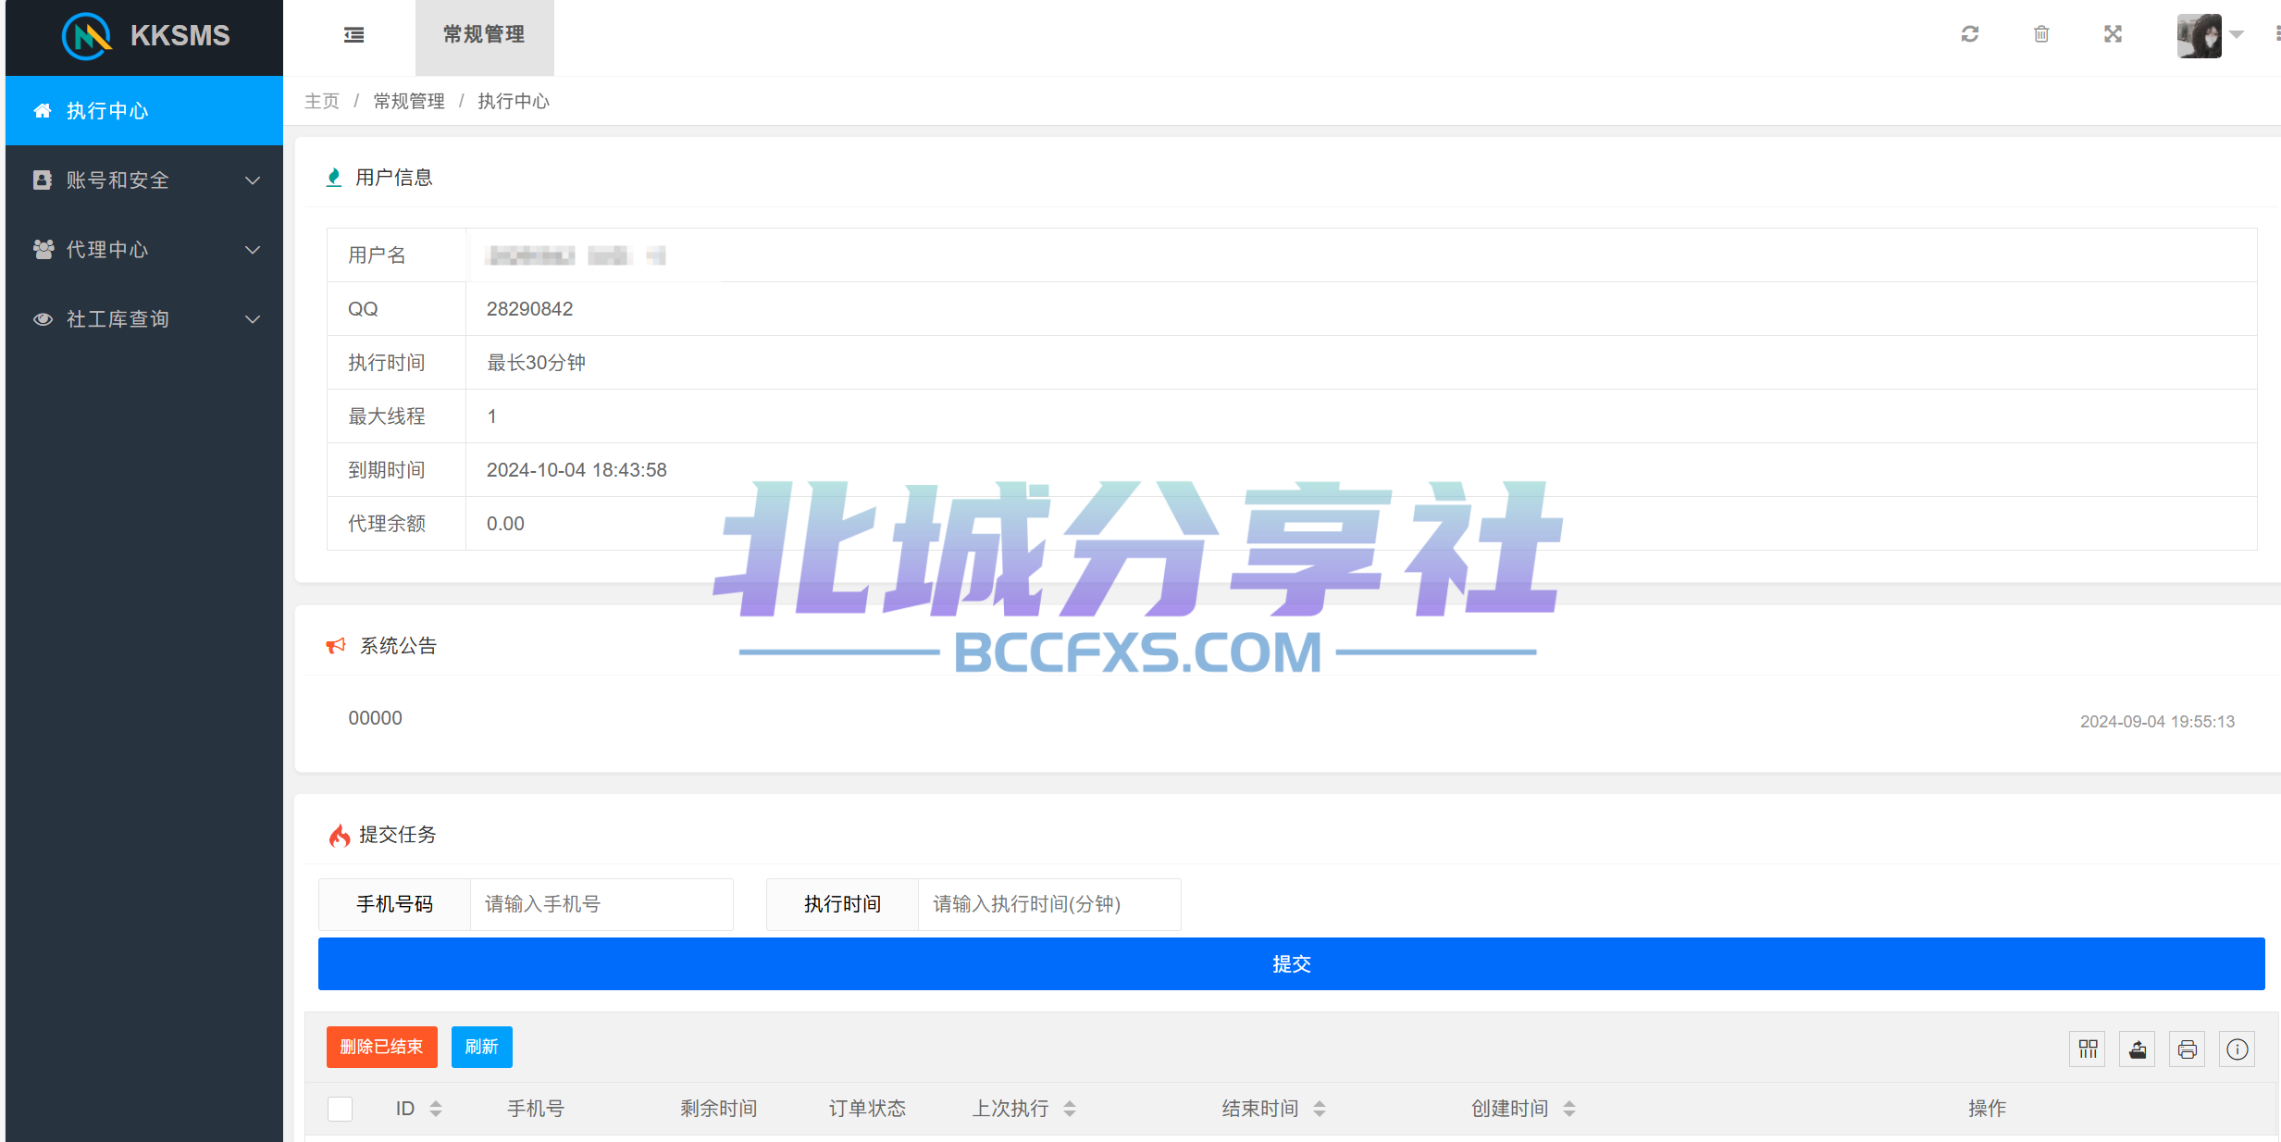Click the KKSMS logo
2281x1142 pixels.
coord(145,36)
